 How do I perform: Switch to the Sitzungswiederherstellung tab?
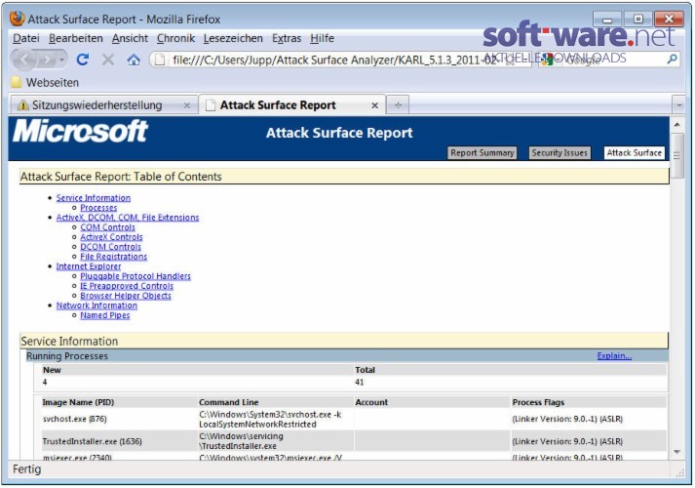104,105
